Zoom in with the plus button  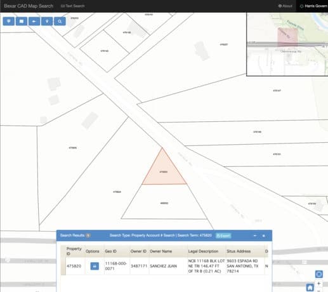(319, 284)
